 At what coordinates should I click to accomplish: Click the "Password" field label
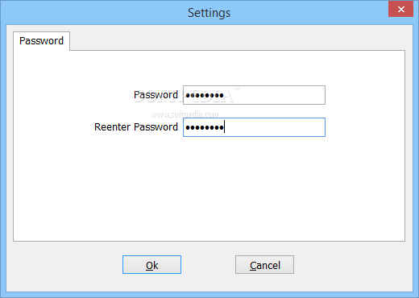click(156, 95)
